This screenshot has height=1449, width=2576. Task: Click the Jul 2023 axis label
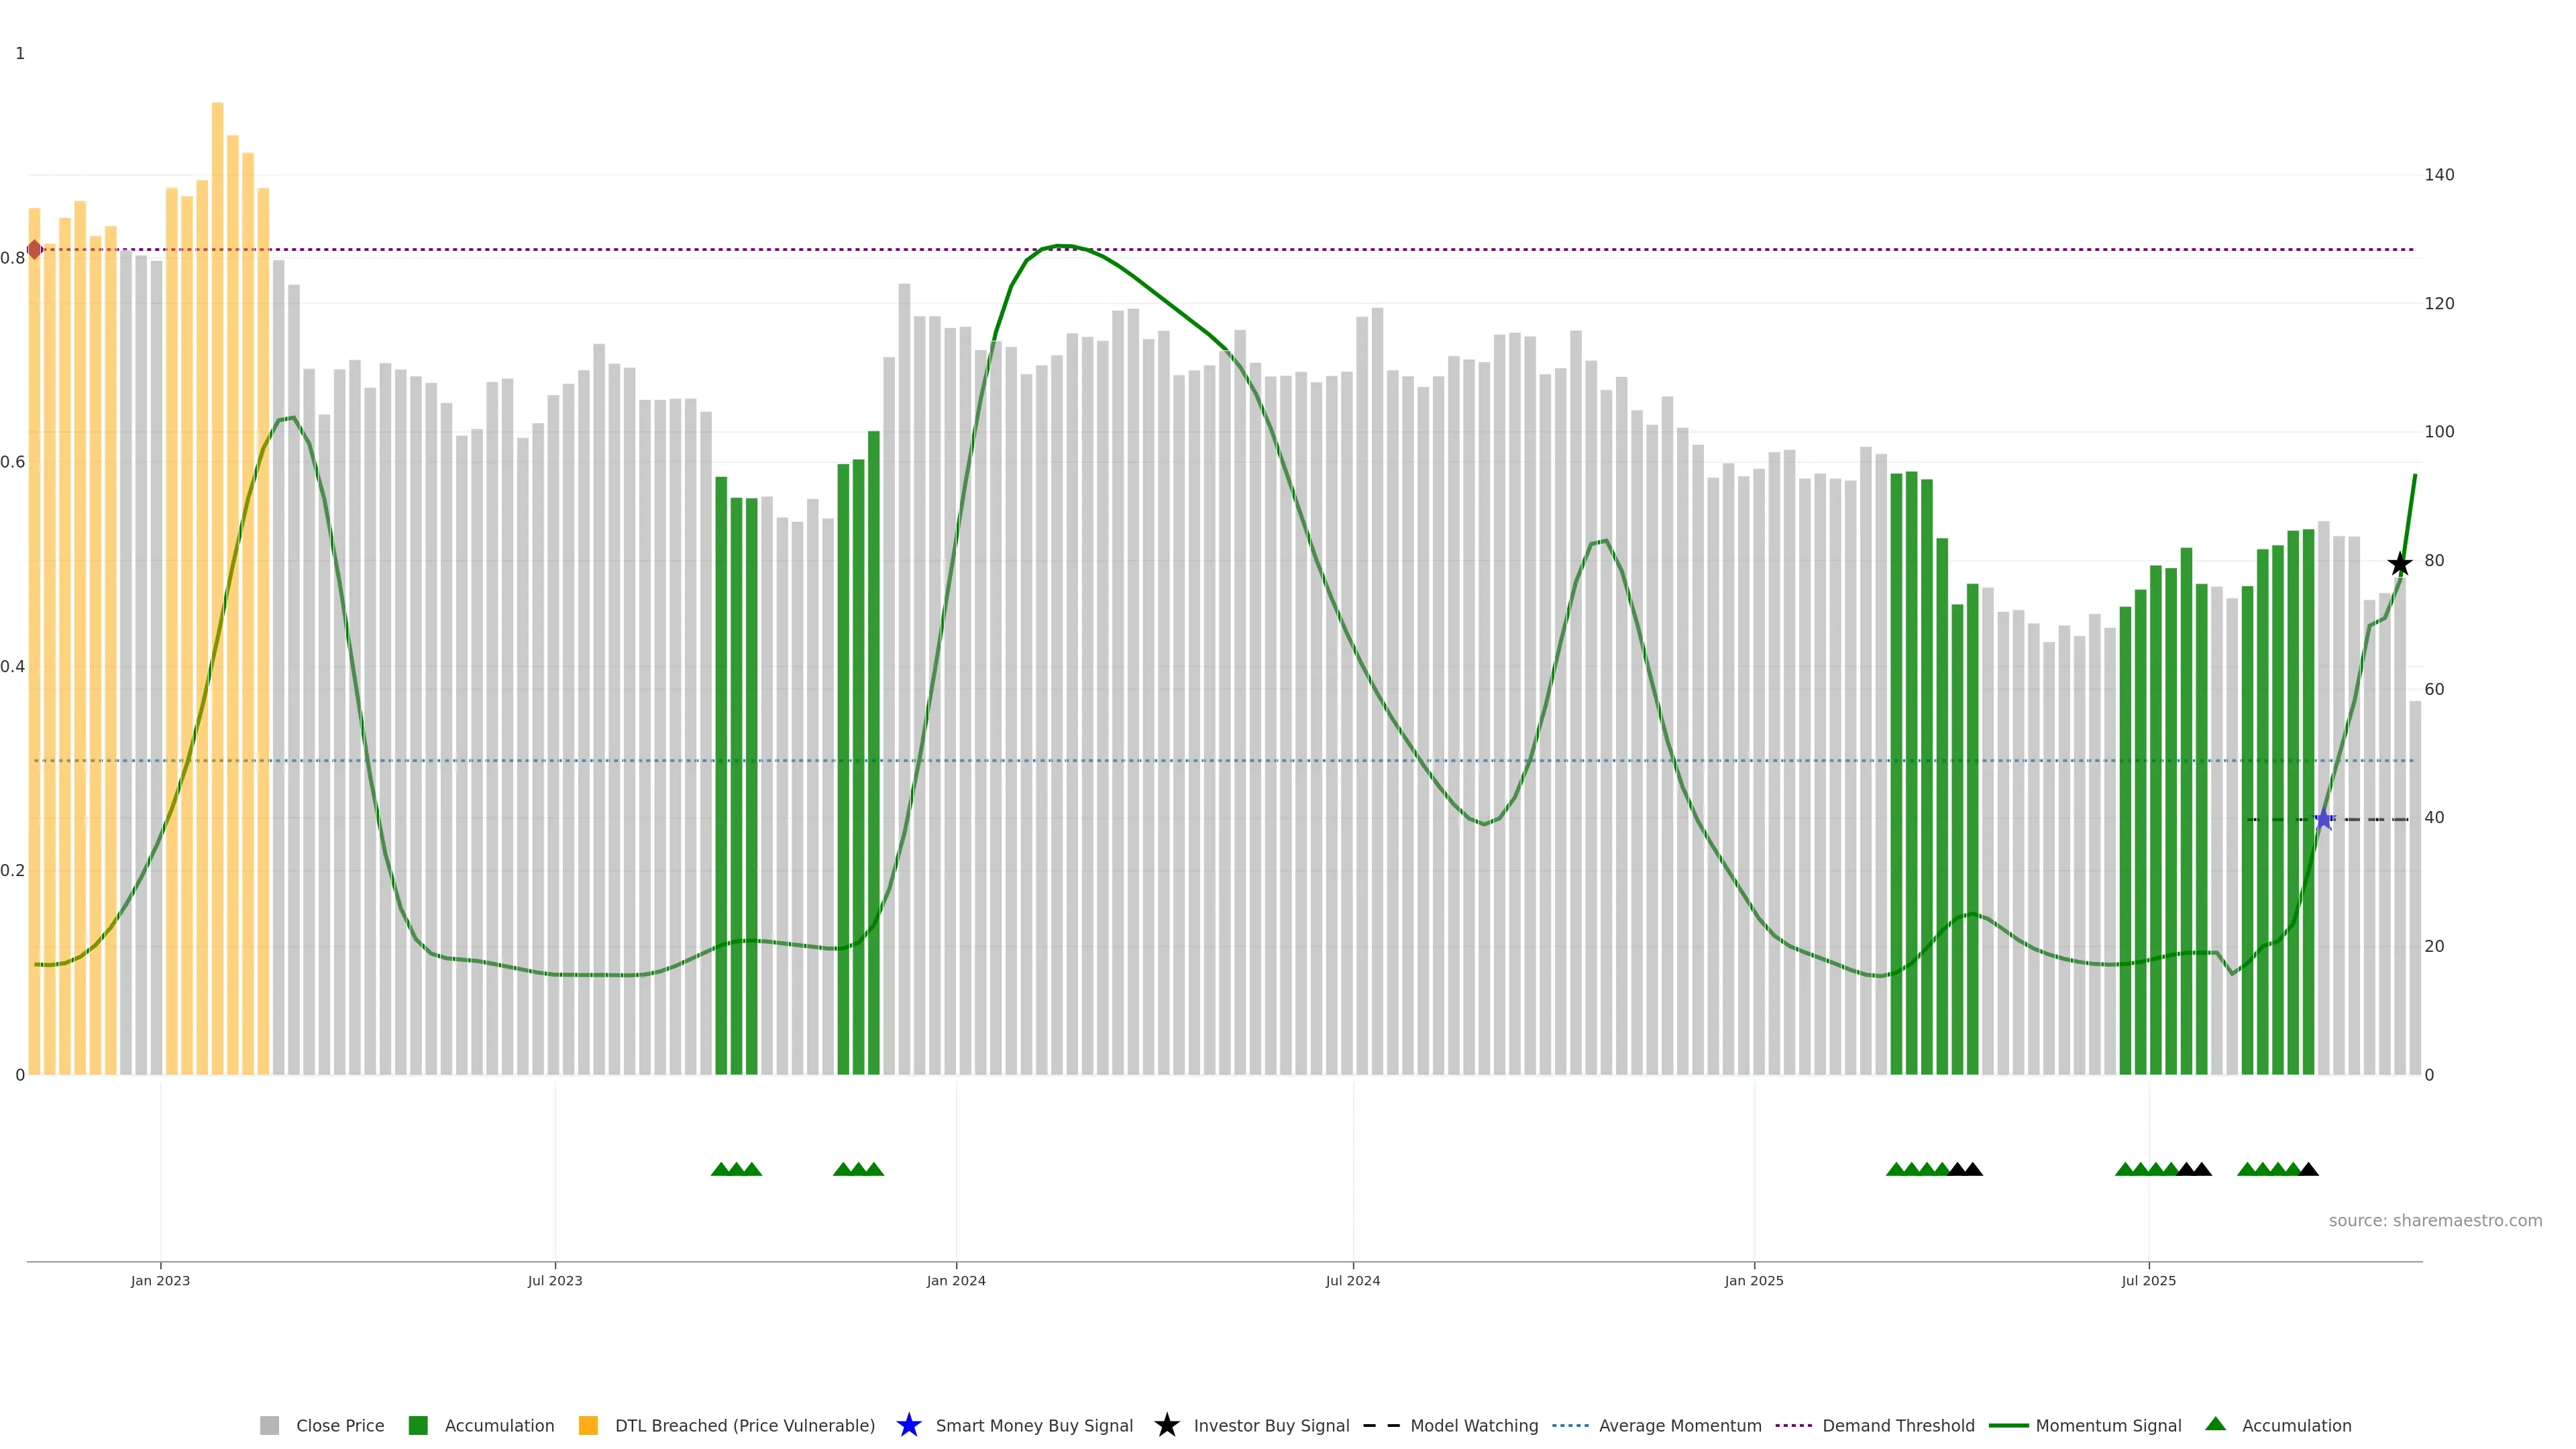[x=555, y=1280]
